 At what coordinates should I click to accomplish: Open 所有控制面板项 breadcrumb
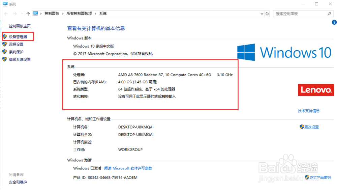79,13
